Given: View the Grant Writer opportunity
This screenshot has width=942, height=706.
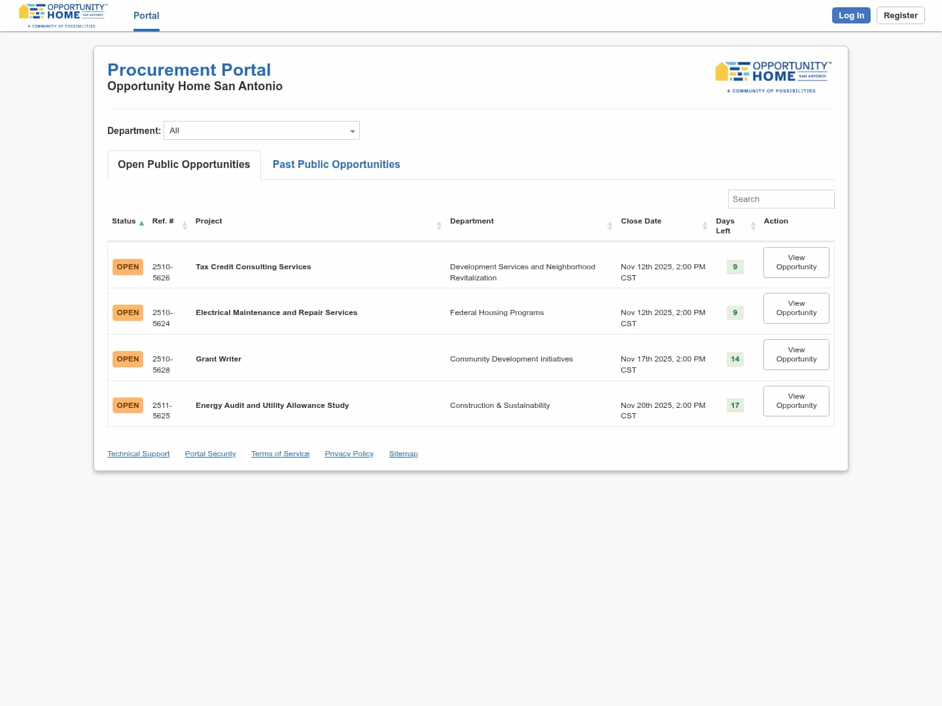Looking at the screenshot, I should [x=796, y=354].
